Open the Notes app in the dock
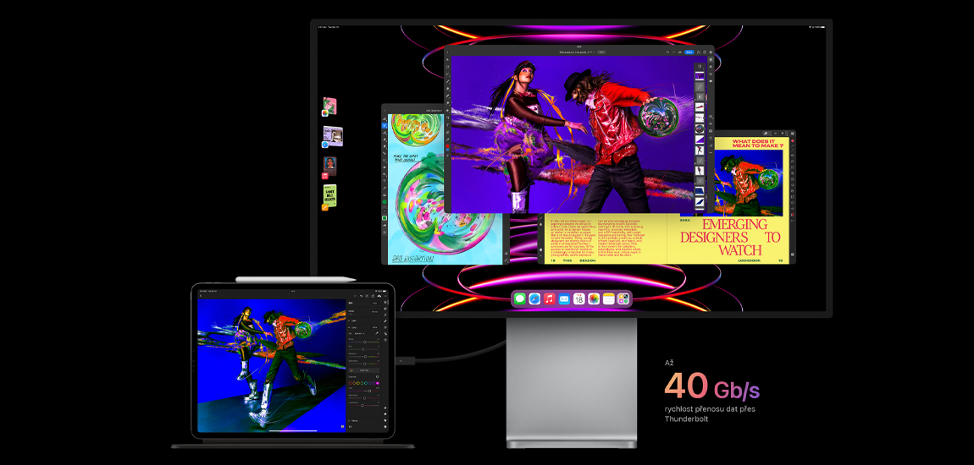This screenshot has height=465, width=974. point(608,299)
